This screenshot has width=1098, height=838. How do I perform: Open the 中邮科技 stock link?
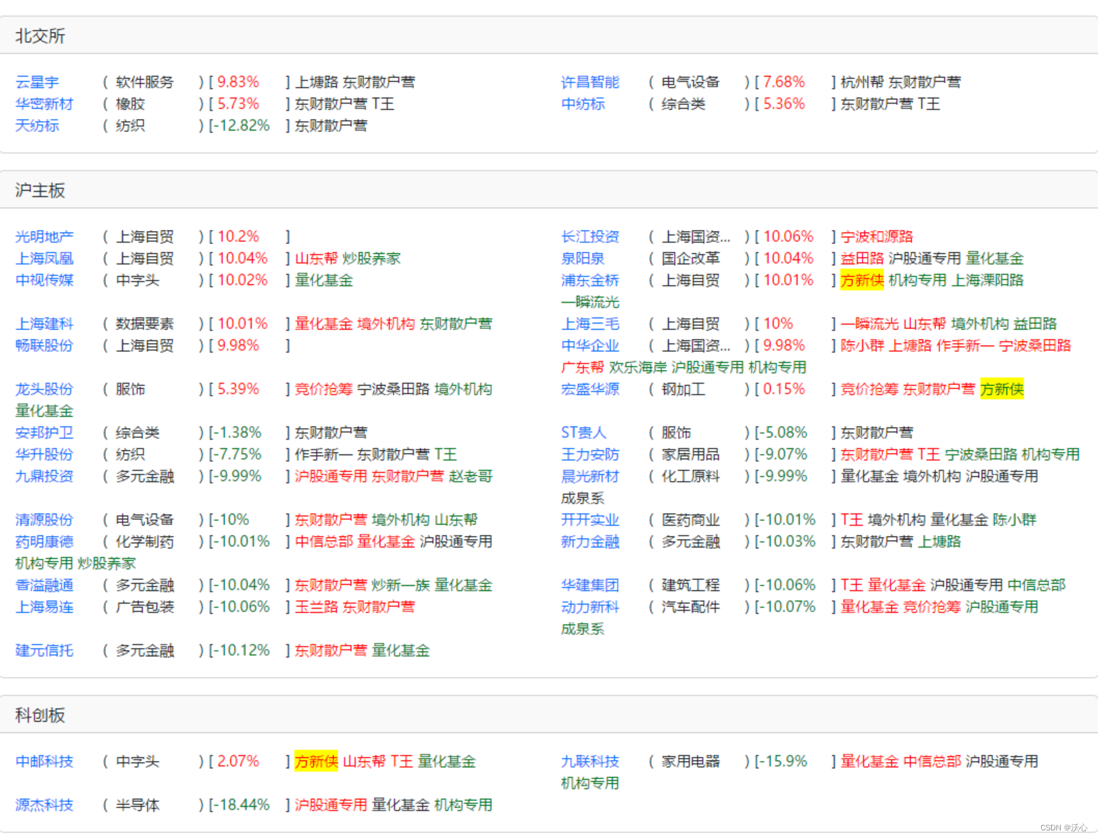coord(44,761)
